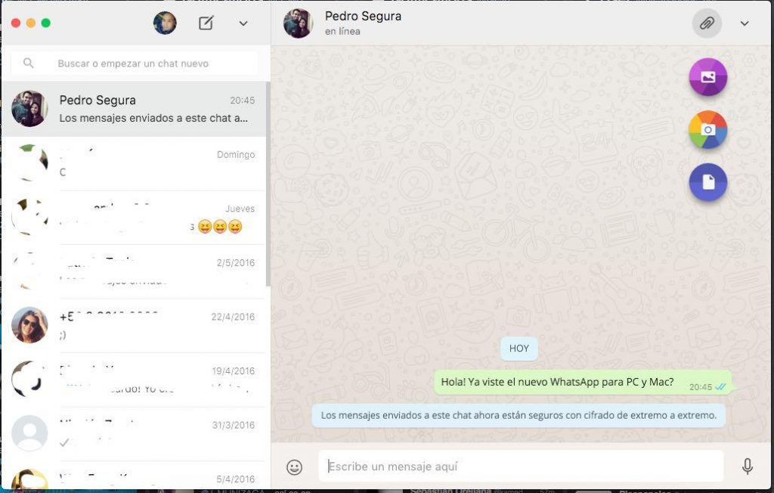Click the search magnifier icon
Image resolution: width=774 pixels, height=493 pixels.
pyautogui.click(x=29, y=64)
